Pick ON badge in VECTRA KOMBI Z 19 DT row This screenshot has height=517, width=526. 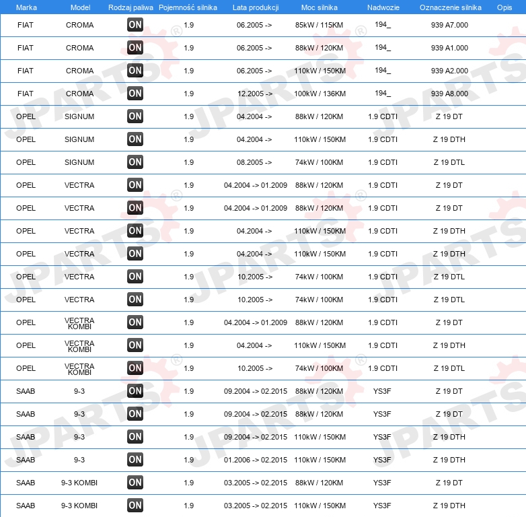(135, 322)
